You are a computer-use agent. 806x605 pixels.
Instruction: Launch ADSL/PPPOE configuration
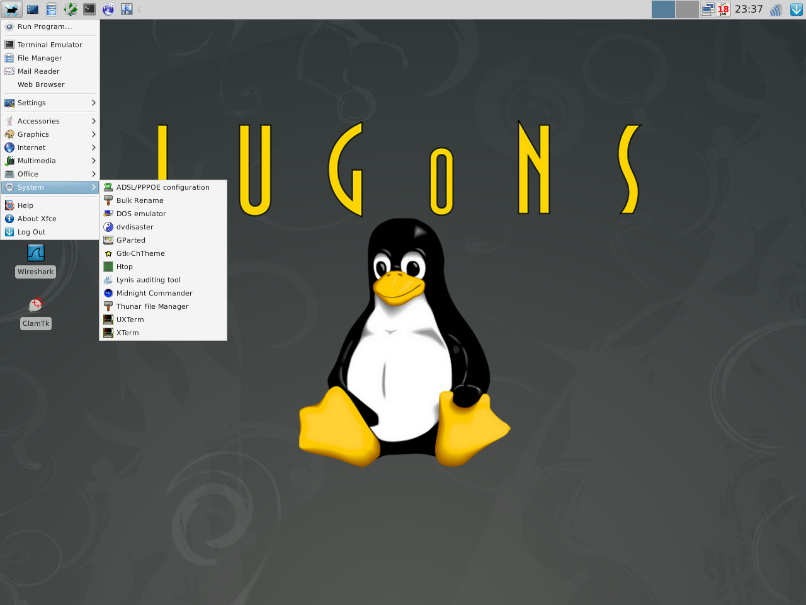click(x=163, y=187)
